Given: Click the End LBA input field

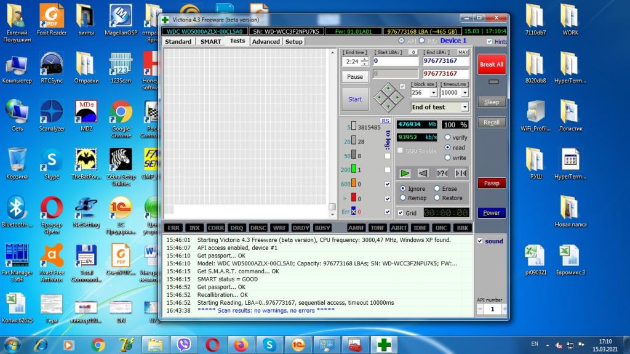Looking at the screenshot, I should (445, 61).
